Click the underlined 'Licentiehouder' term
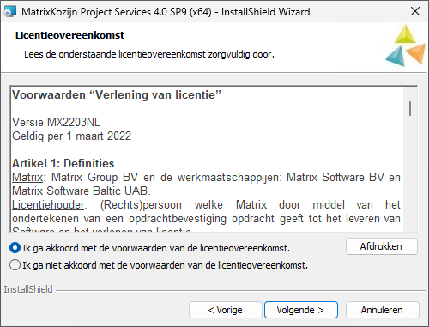429x327 pixels. [48, 205]
